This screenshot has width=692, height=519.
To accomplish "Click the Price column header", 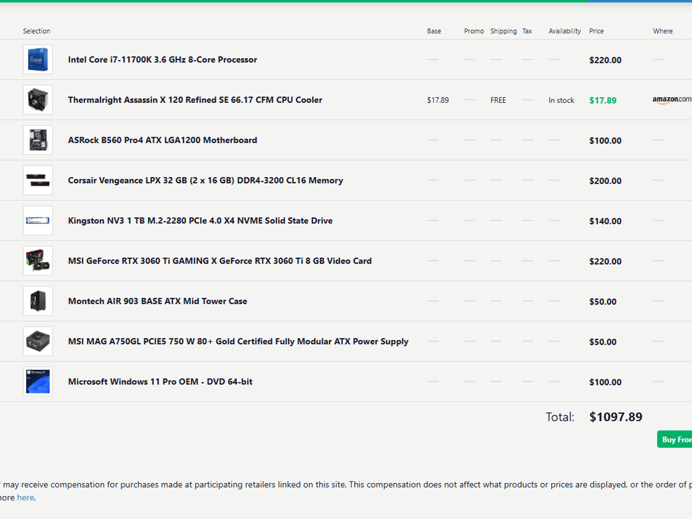I will pos(596,31).
